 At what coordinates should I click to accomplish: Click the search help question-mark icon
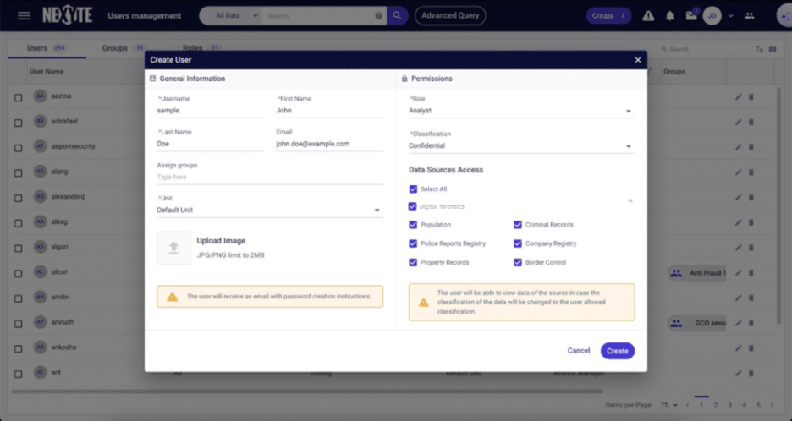tap(378, 16)
